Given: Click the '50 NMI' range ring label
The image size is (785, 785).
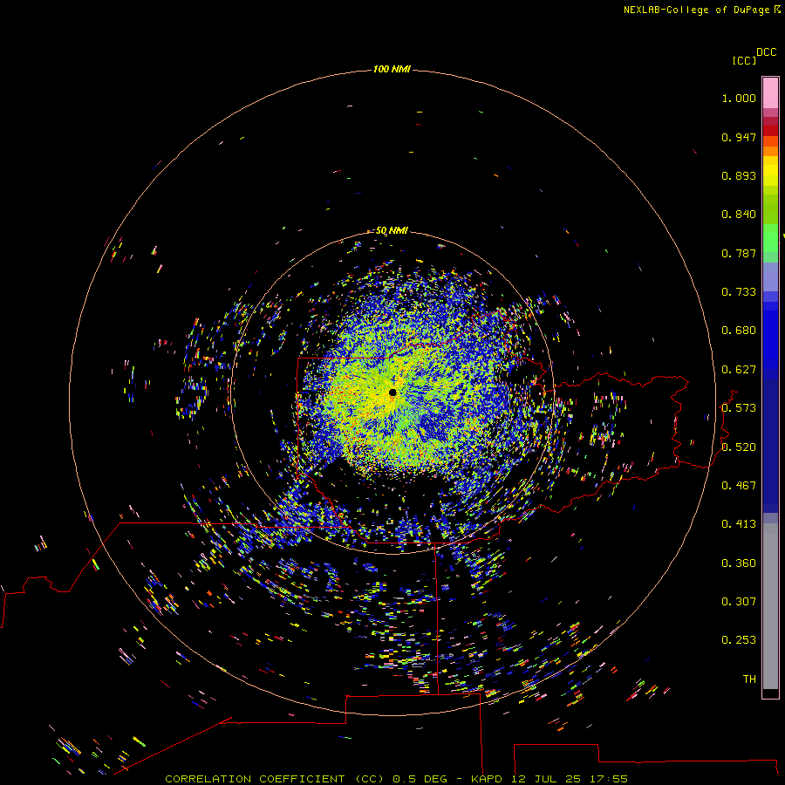Looking at the screenshot, I should (392, 230).
